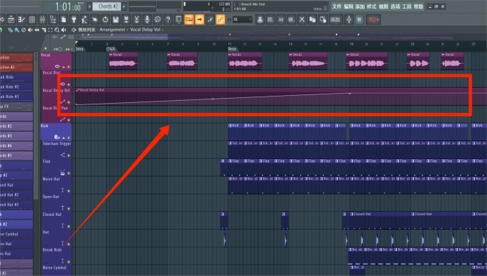The height and width of the screenshot is (276, 487).
Task: Open the speech-bubble info icon
Action: (x=158, y=19)
